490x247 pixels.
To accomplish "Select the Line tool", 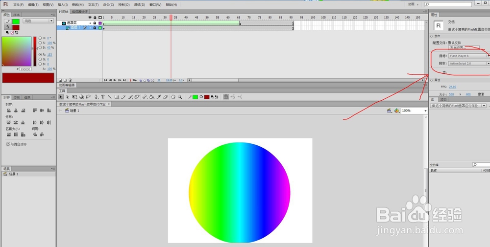I will pos(109,97).
